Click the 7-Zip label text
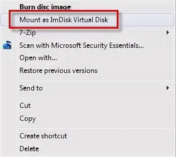This screenshot has width=176, height=157. pos(28,33)
